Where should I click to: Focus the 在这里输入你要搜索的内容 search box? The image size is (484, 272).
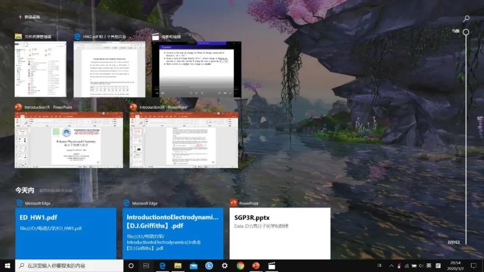pos(69,266)
